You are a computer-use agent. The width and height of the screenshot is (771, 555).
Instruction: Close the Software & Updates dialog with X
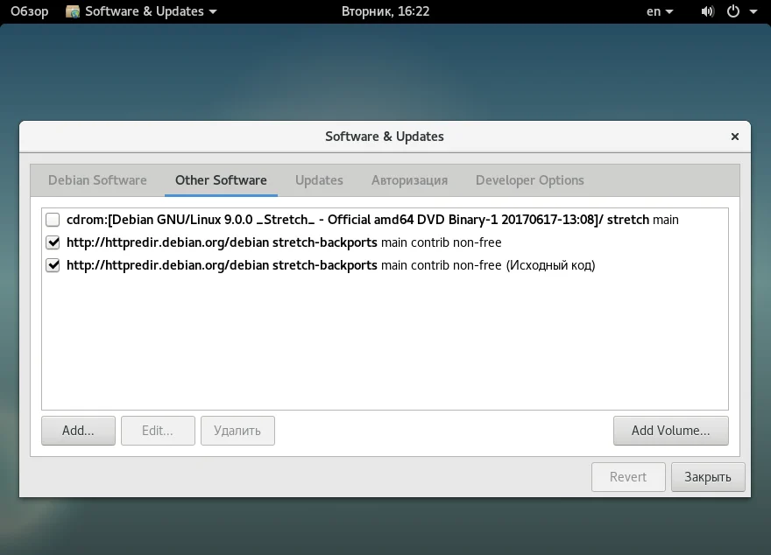734,137
